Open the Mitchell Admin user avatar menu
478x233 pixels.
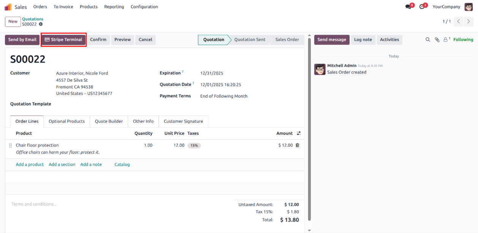pyautogui.click(x=469, y=7)
